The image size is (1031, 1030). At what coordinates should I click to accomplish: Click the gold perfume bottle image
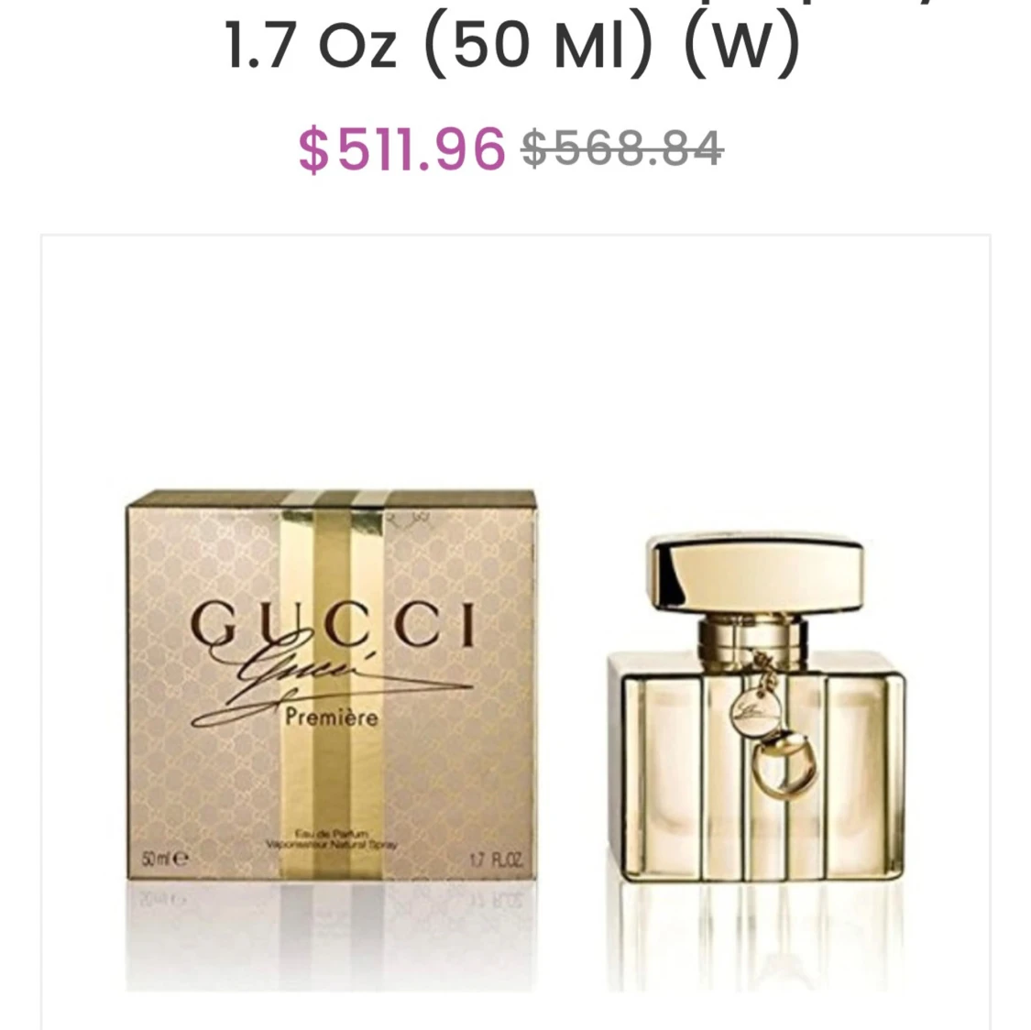(x=756, y=707)
